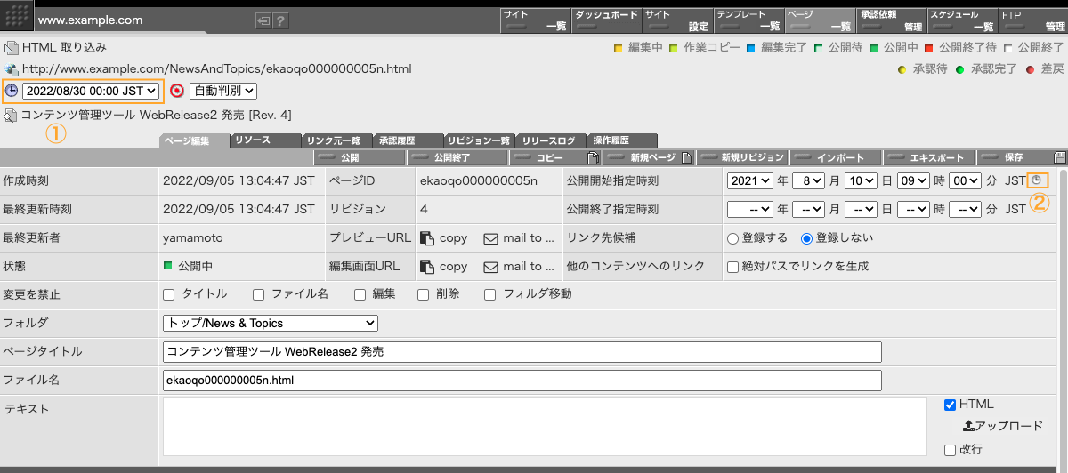Click the ページタイトル input field

coord(522,351)
